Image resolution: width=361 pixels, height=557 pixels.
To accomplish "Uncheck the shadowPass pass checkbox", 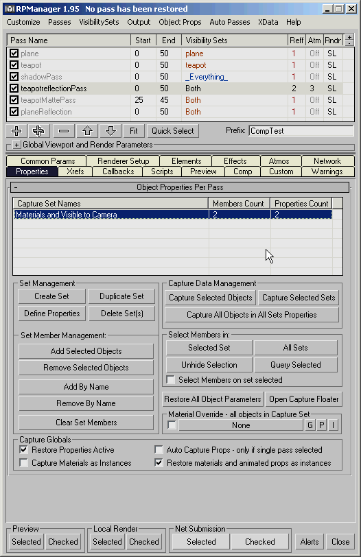I will (14, 77).
